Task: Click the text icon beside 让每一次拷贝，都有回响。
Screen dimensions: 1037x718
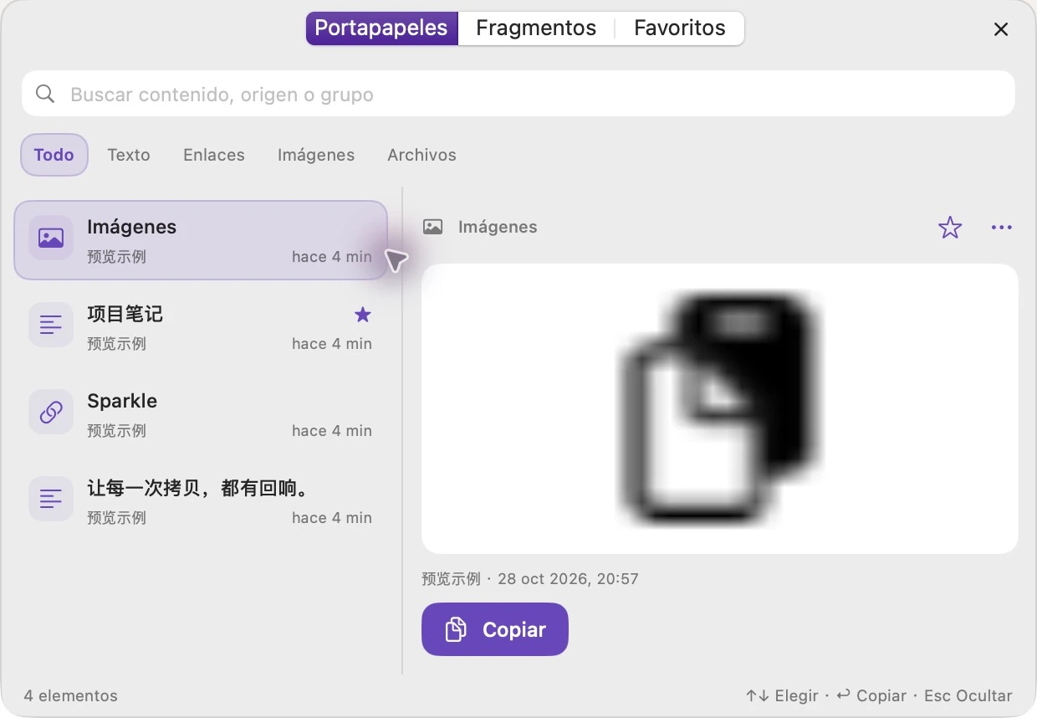Action: tap(51, 499)
